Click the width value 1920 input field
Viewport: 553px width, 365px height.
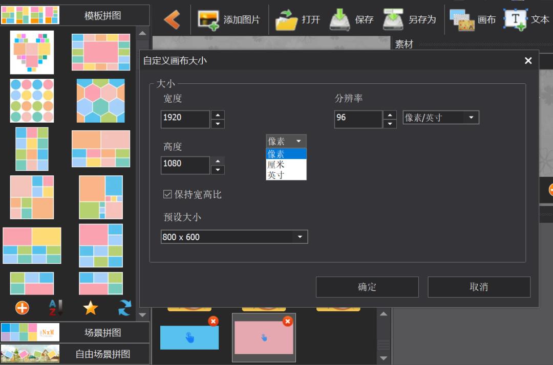(x=184, y=118)
